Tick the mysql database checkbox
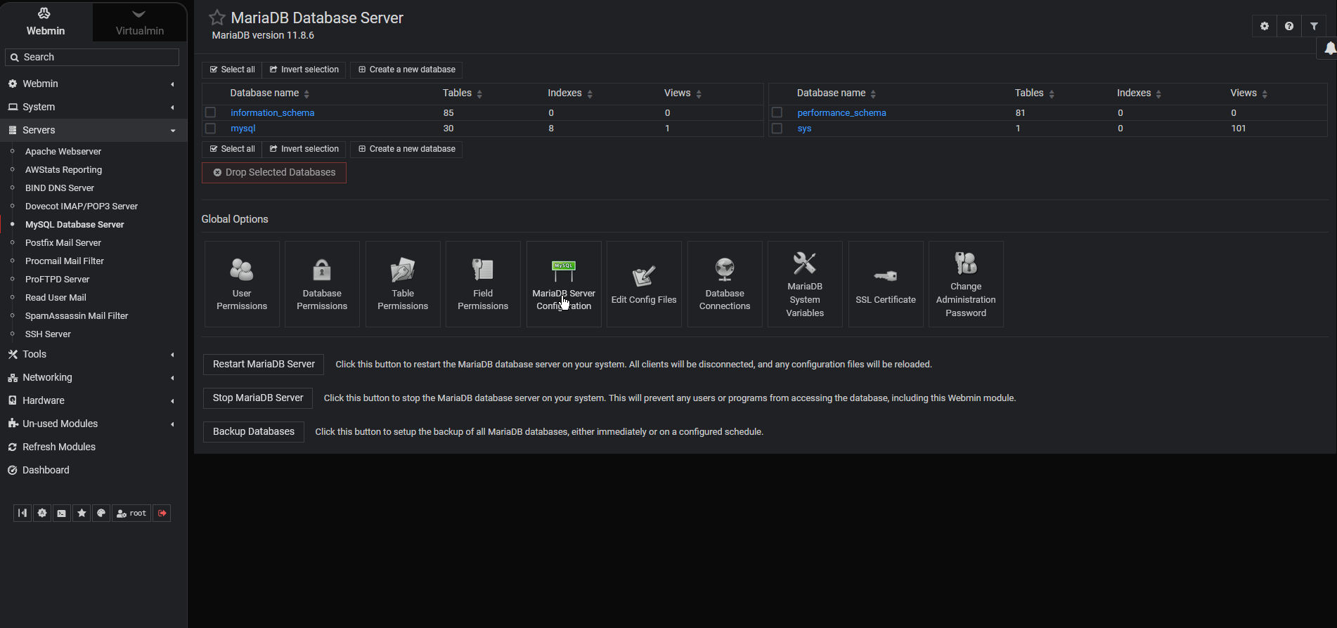 pyautogui.click(x=210, y=129)
